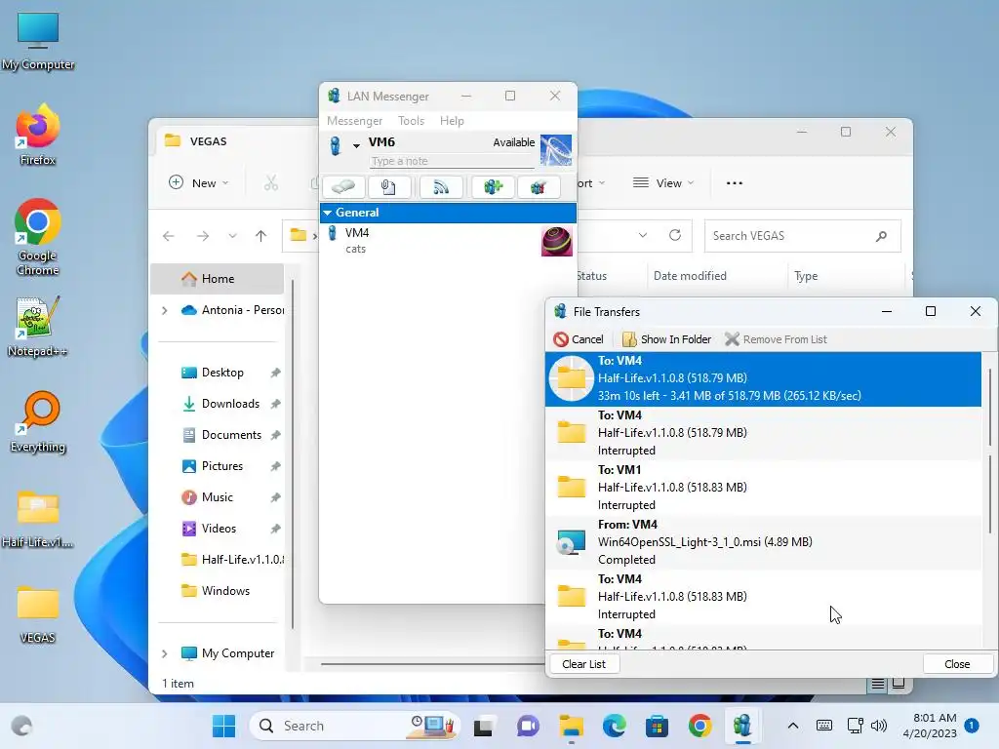Open the Messenger menu
The width and height of the screenshot is (999, 749).
(354, 121)
